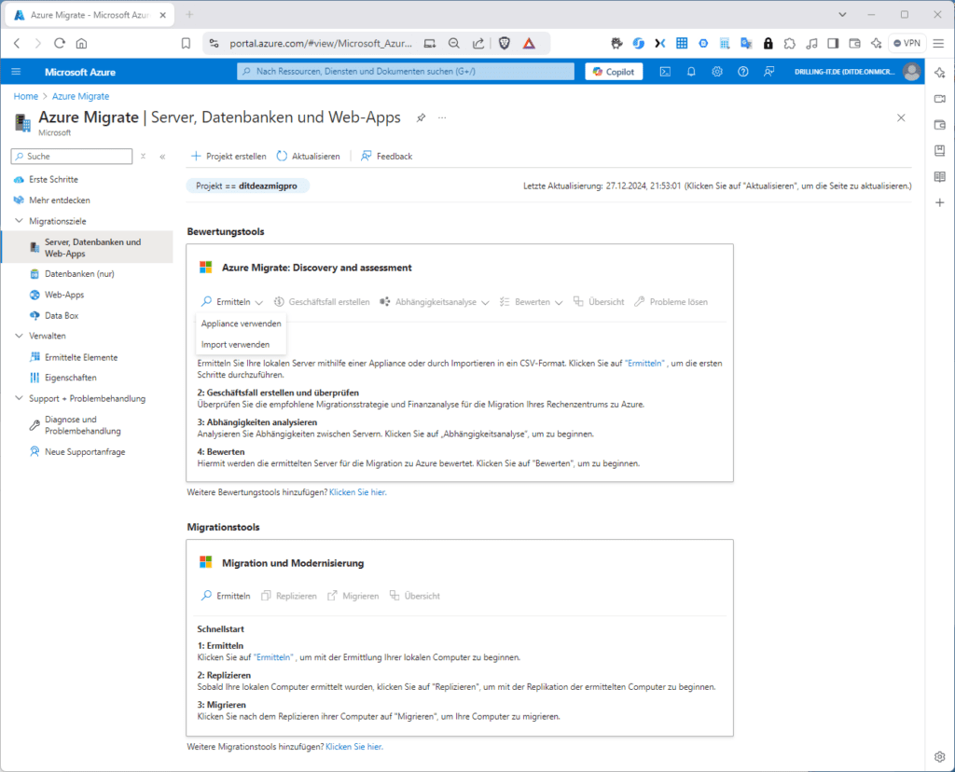Image resolution: width=955 pixels, height=772 pixels.
Task: Click Ermitteln in Migration und Modernisierung
Action: [x=226, y=596]
